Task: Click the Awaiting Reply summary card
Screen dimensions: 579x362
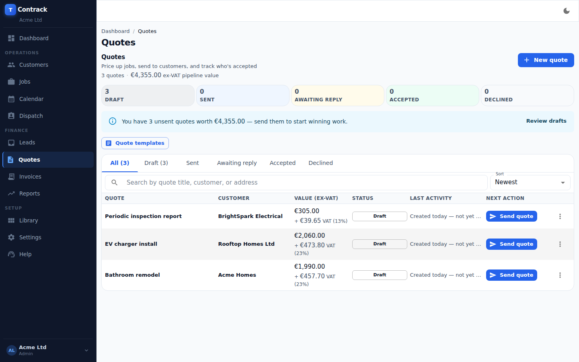Action: pos(338,95)
